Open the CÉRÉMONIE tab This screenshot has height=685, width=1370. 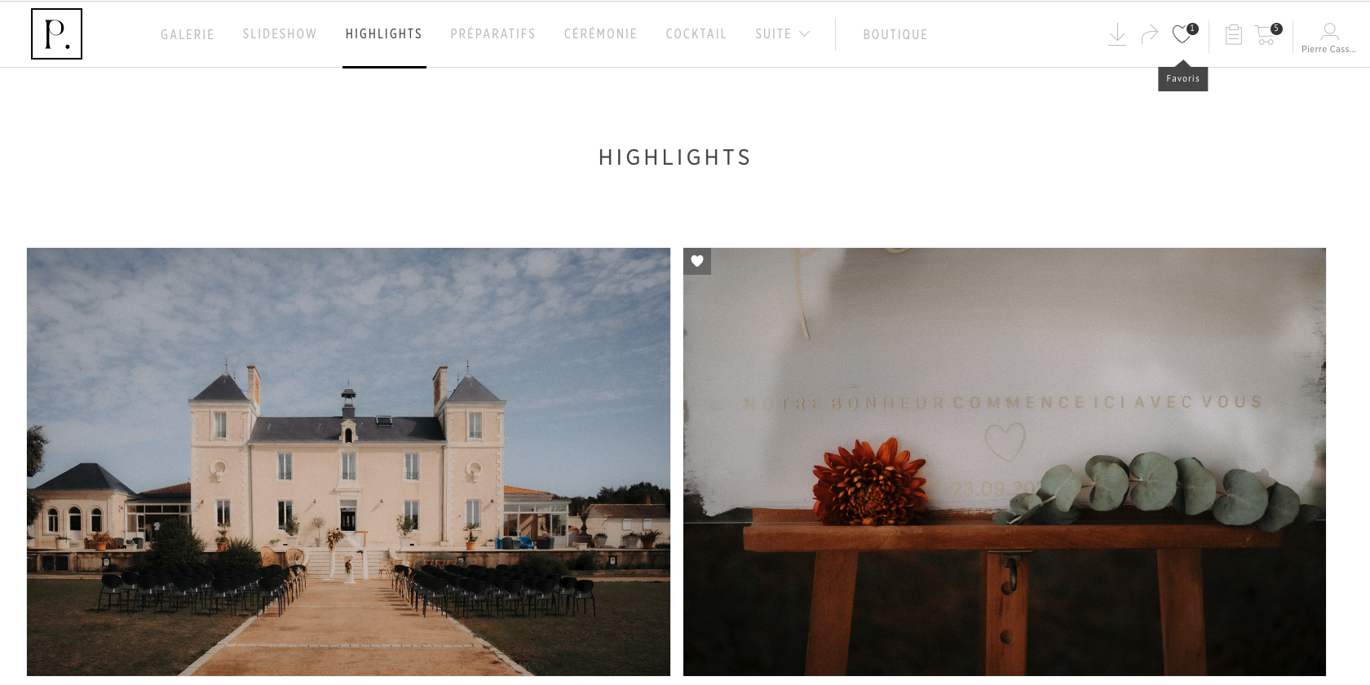[x=601, y=34]
